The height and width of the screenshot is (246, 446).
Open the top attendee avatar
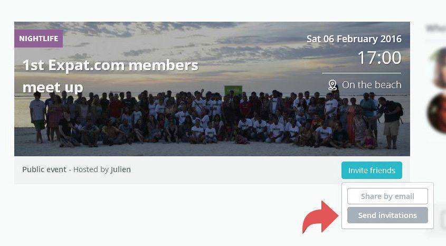coord(438,68)
